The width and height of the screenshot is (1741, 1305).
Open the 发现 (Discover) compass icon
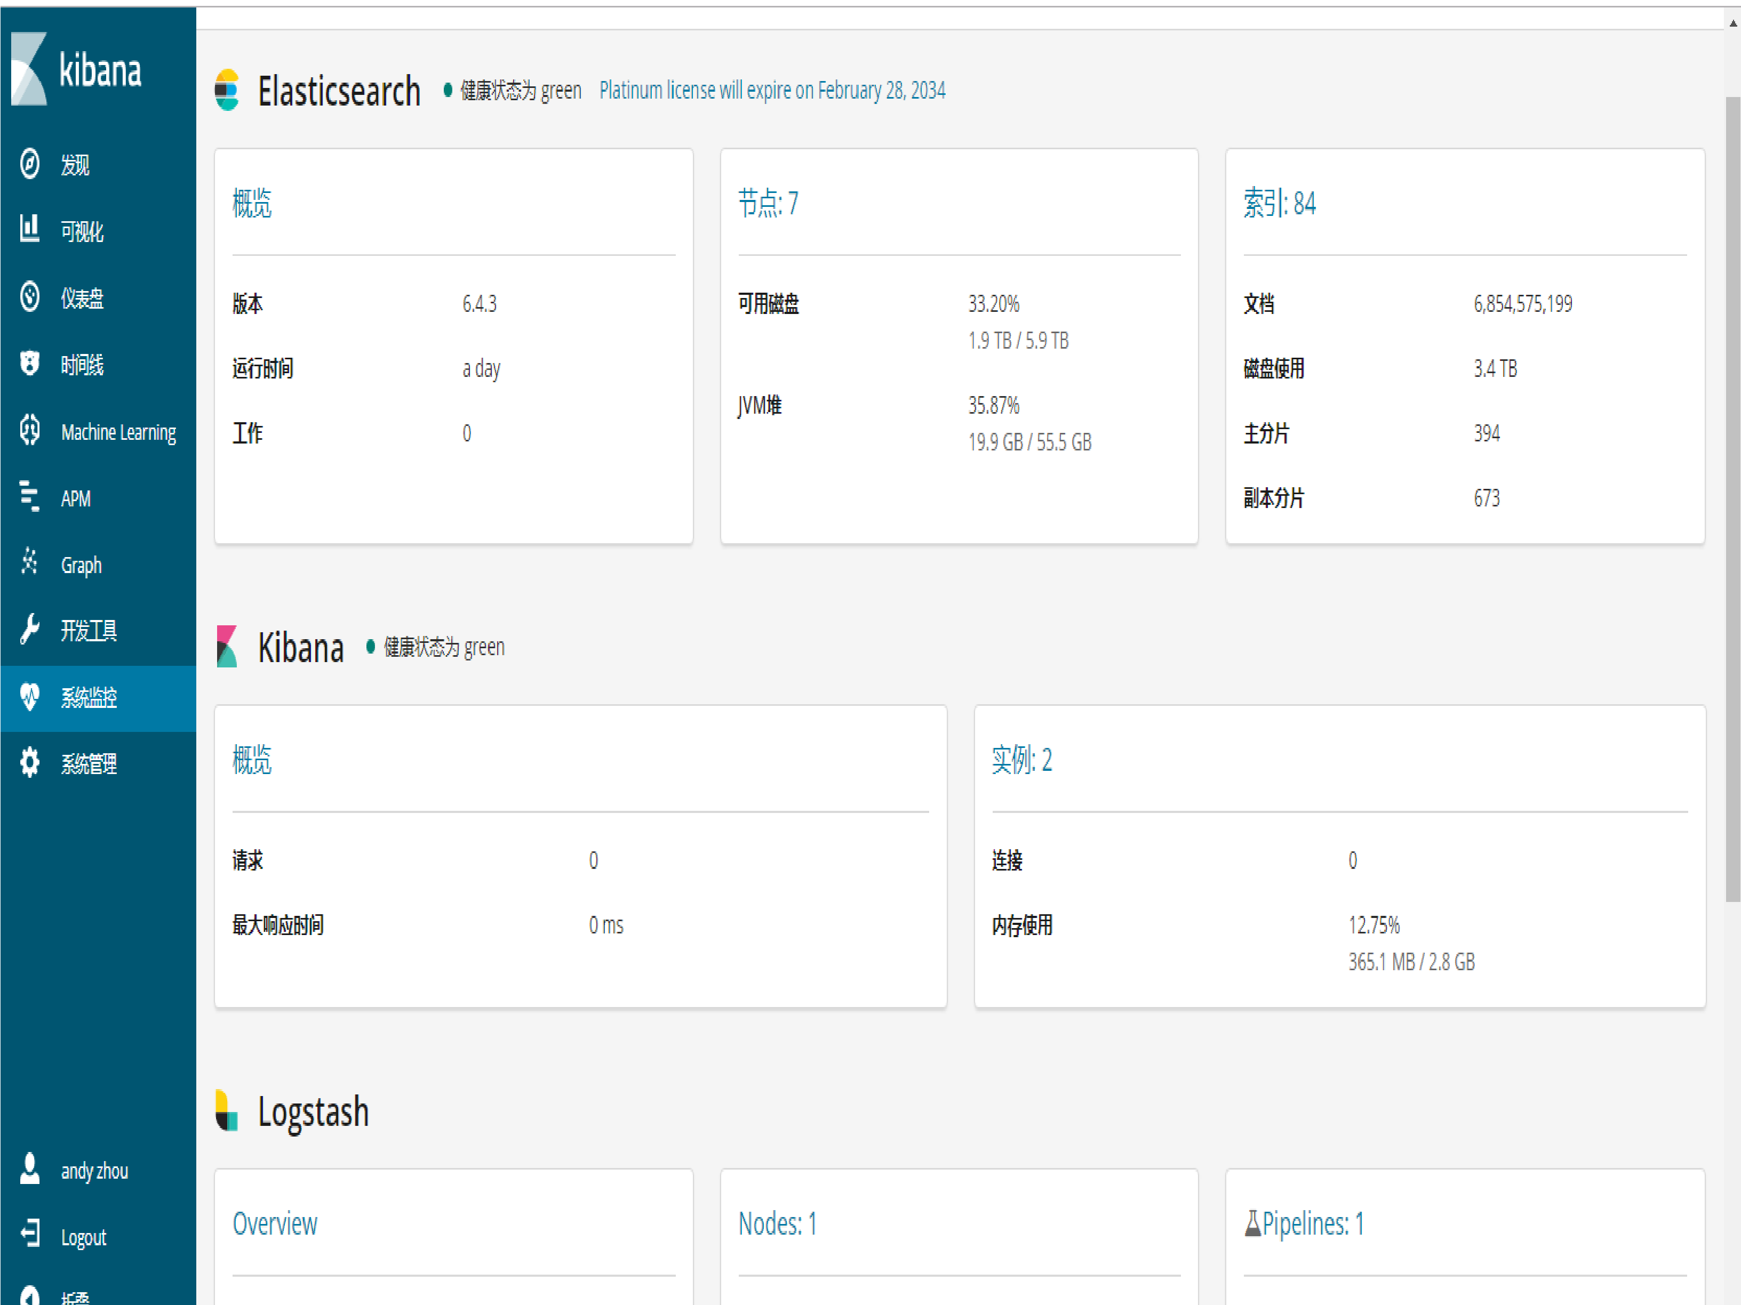click(x=30, y=164)
